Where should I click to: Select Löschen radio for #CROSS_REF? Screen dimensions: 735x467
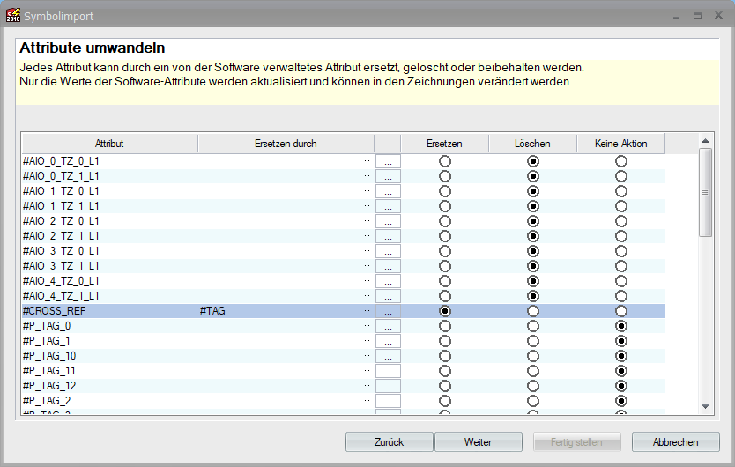(x=533, y=311)
